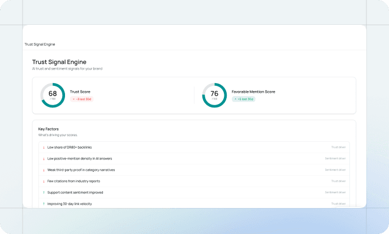Click the Key Factors section heading
The image size is (389, 234).
(x=48, y=129)
